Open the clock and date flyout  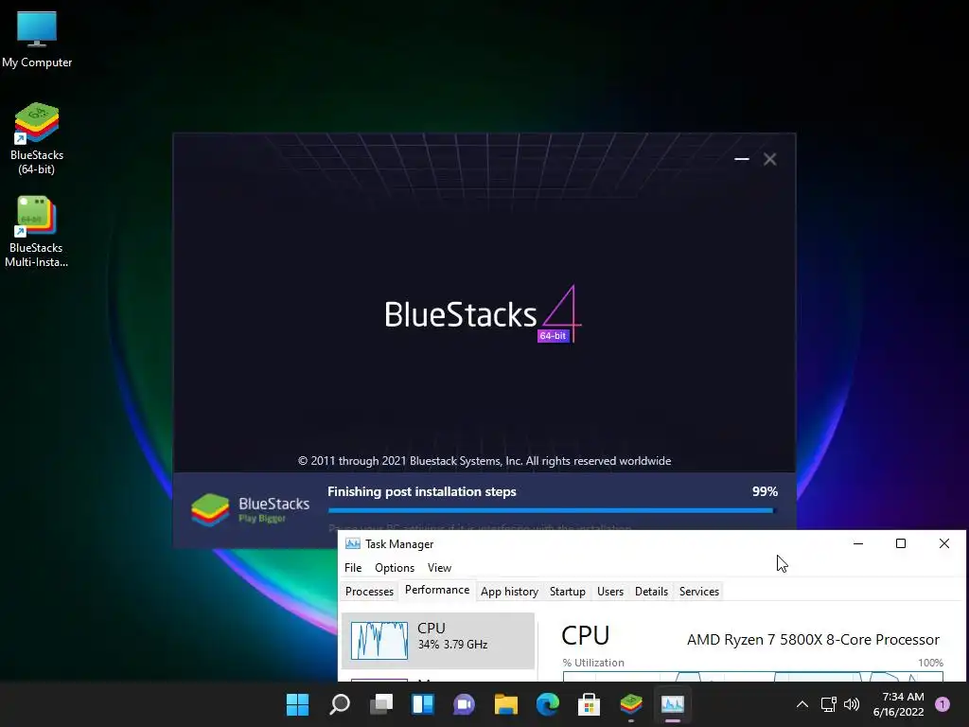pos(899,704)
